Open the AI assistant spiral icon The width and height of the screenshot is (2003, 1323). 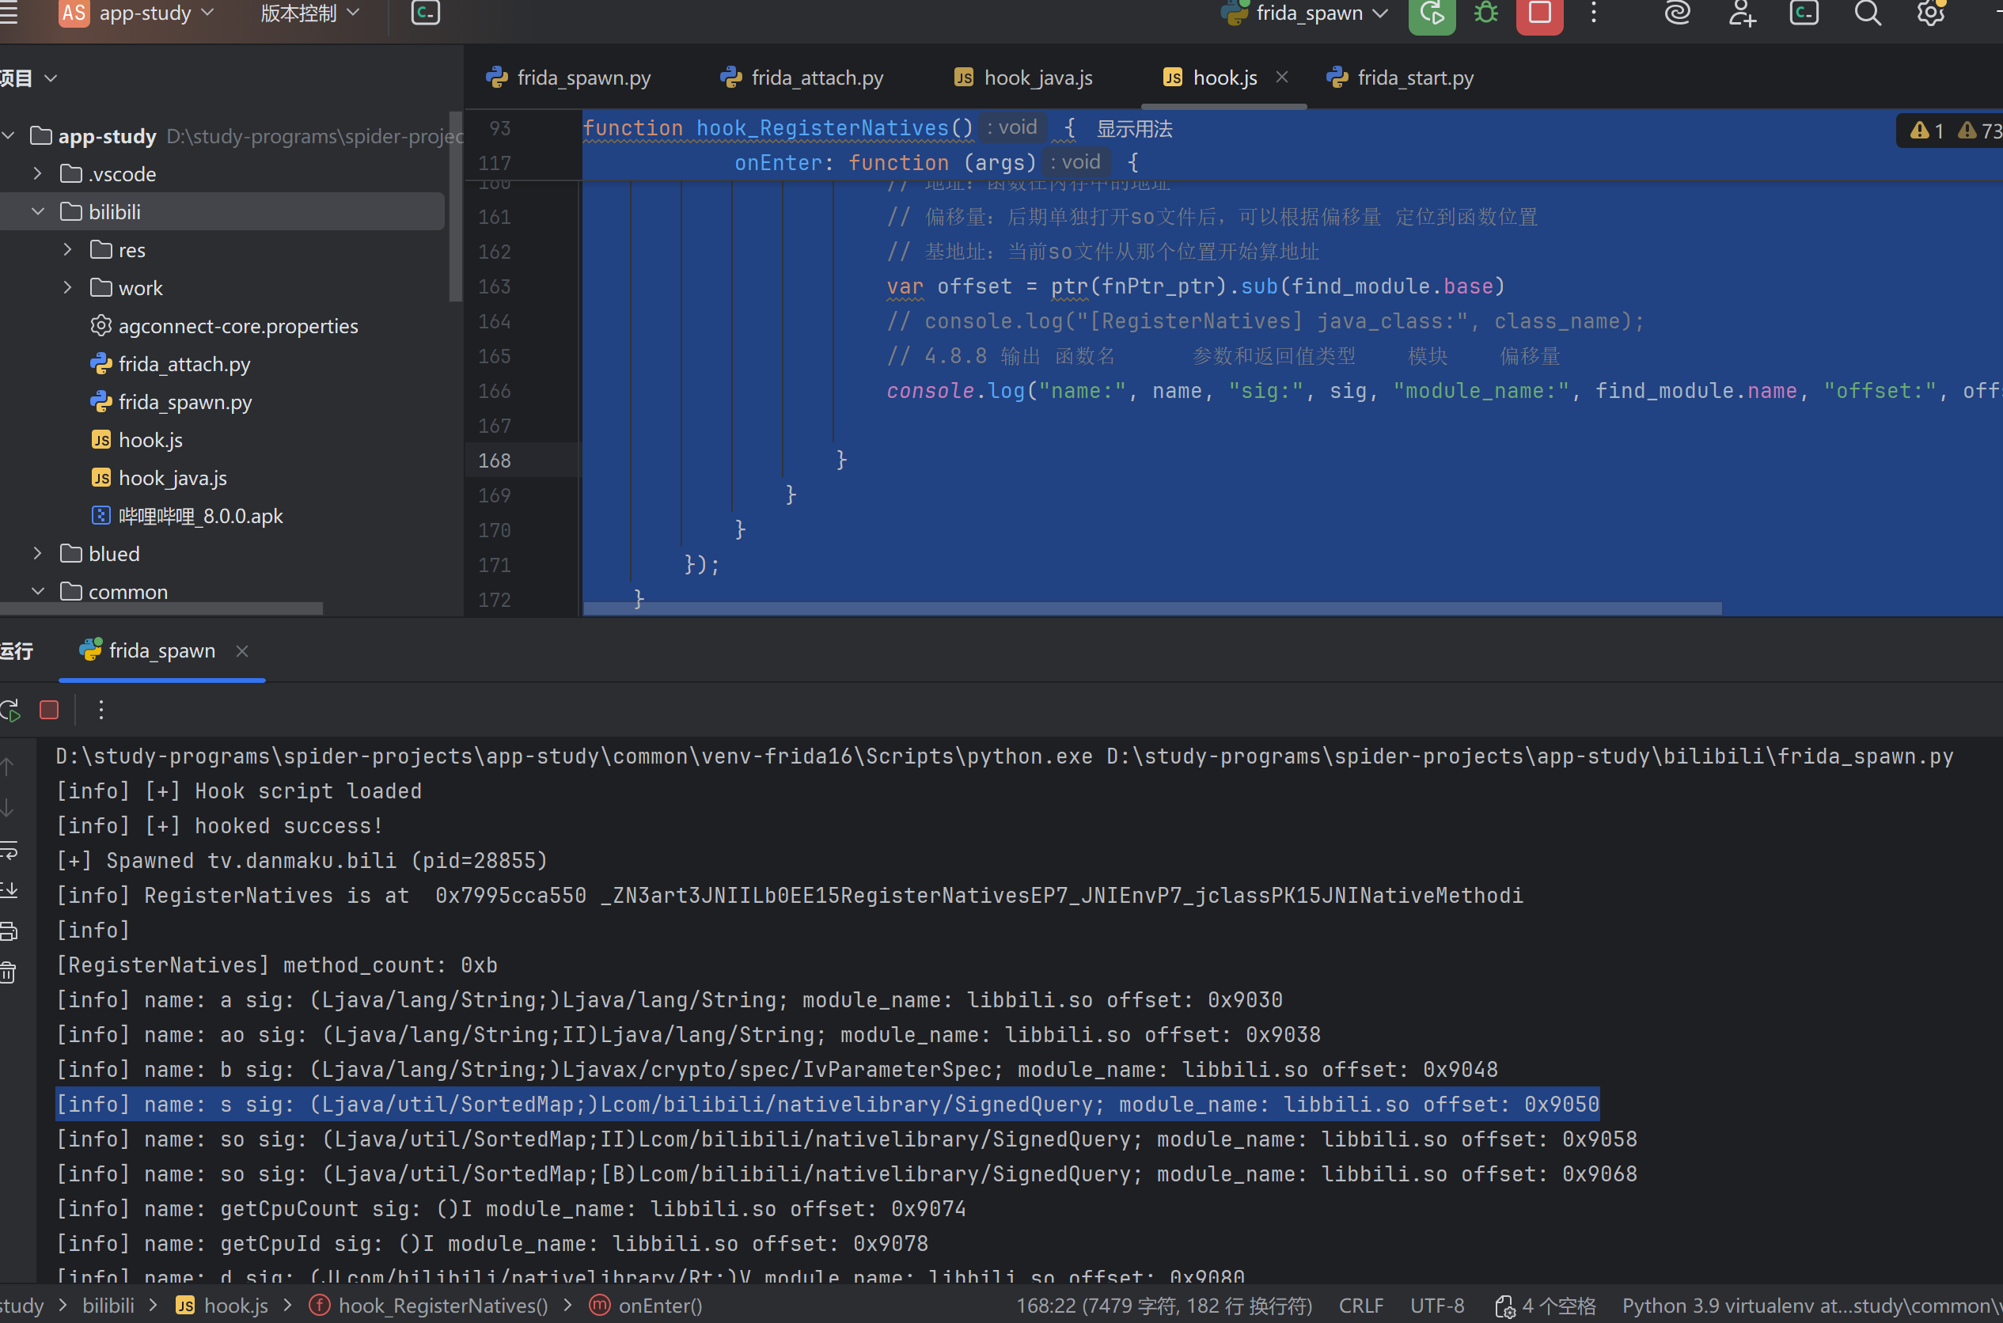coord(1677,13)
